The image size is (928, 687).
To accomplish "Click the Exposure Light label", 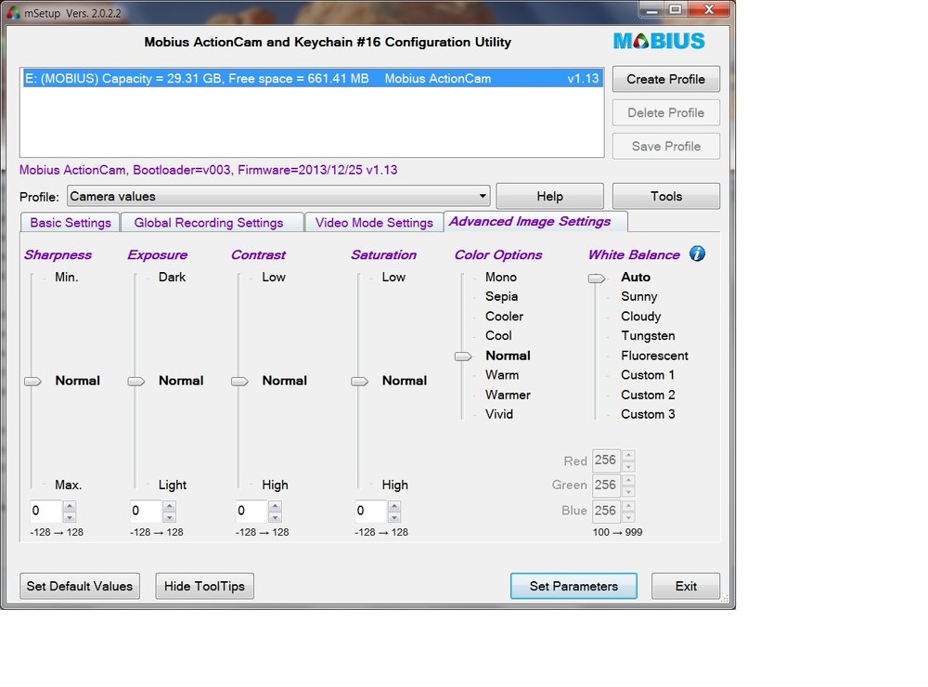I will click(173, 485).
